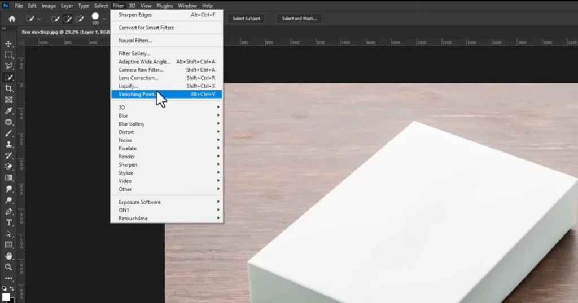The height and width of the screenshot is (303, 578).
Task: Expand the Other filter submenu
Action: [x=167, y=189]
